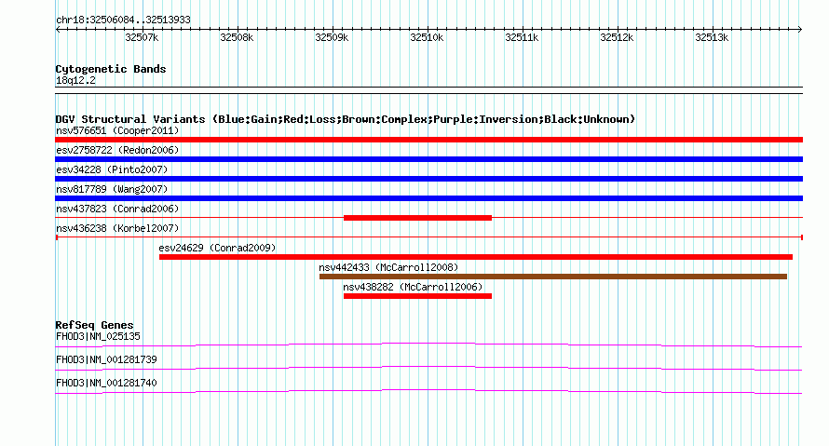Click the magenta line for FHOD3|NM_025135
Screen dimensions: 829x446
pyautogui.click(x=428, y=345)
